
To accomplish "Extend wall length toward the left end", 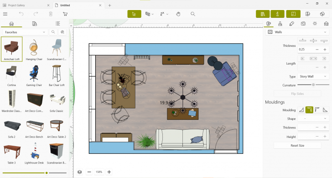I will click(303, 59).
